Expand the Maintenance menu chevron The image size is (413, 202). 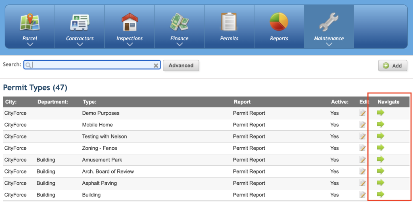(329, 44)
